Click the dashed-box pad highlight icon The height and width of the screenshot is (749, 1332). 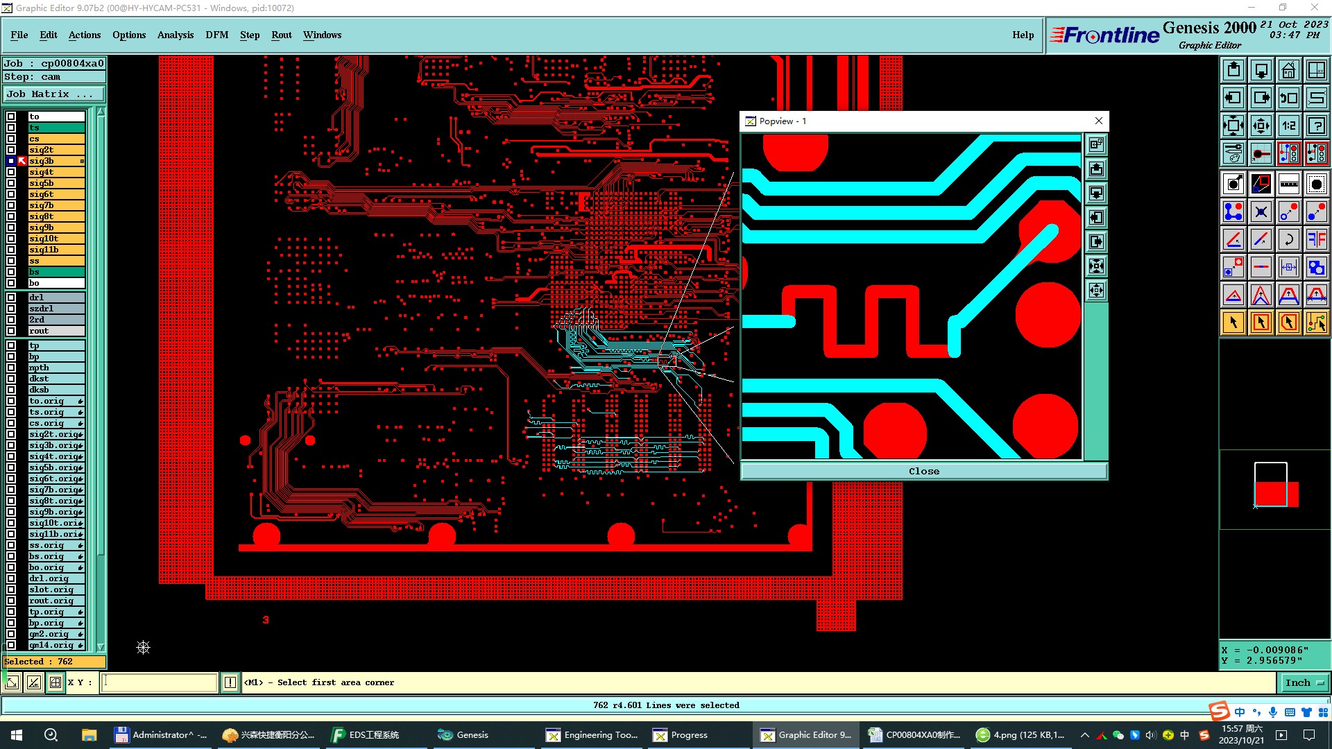tap(1316, 184)
